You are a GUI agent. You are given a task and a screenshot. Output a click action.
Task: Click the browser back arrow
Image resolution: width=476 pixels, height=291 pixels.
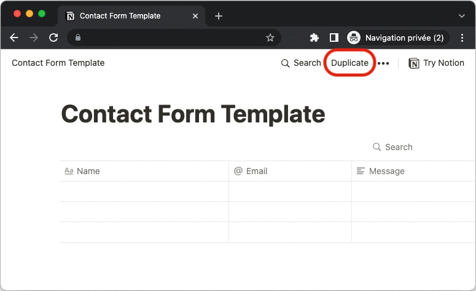tap(14, 38)
